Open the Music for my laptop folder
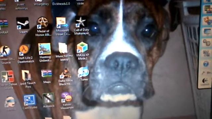The image size is (212, 119). 63,48
